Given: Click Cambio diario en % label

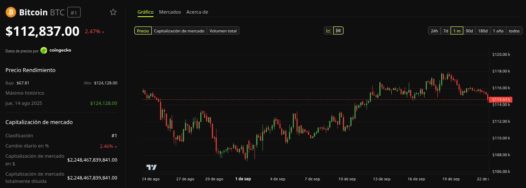Looking at the screenshot, I should point(27,146).
